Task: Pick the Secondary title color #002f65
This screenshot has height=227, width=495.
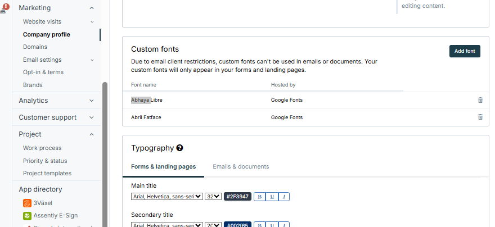Action: pos(238,225)
